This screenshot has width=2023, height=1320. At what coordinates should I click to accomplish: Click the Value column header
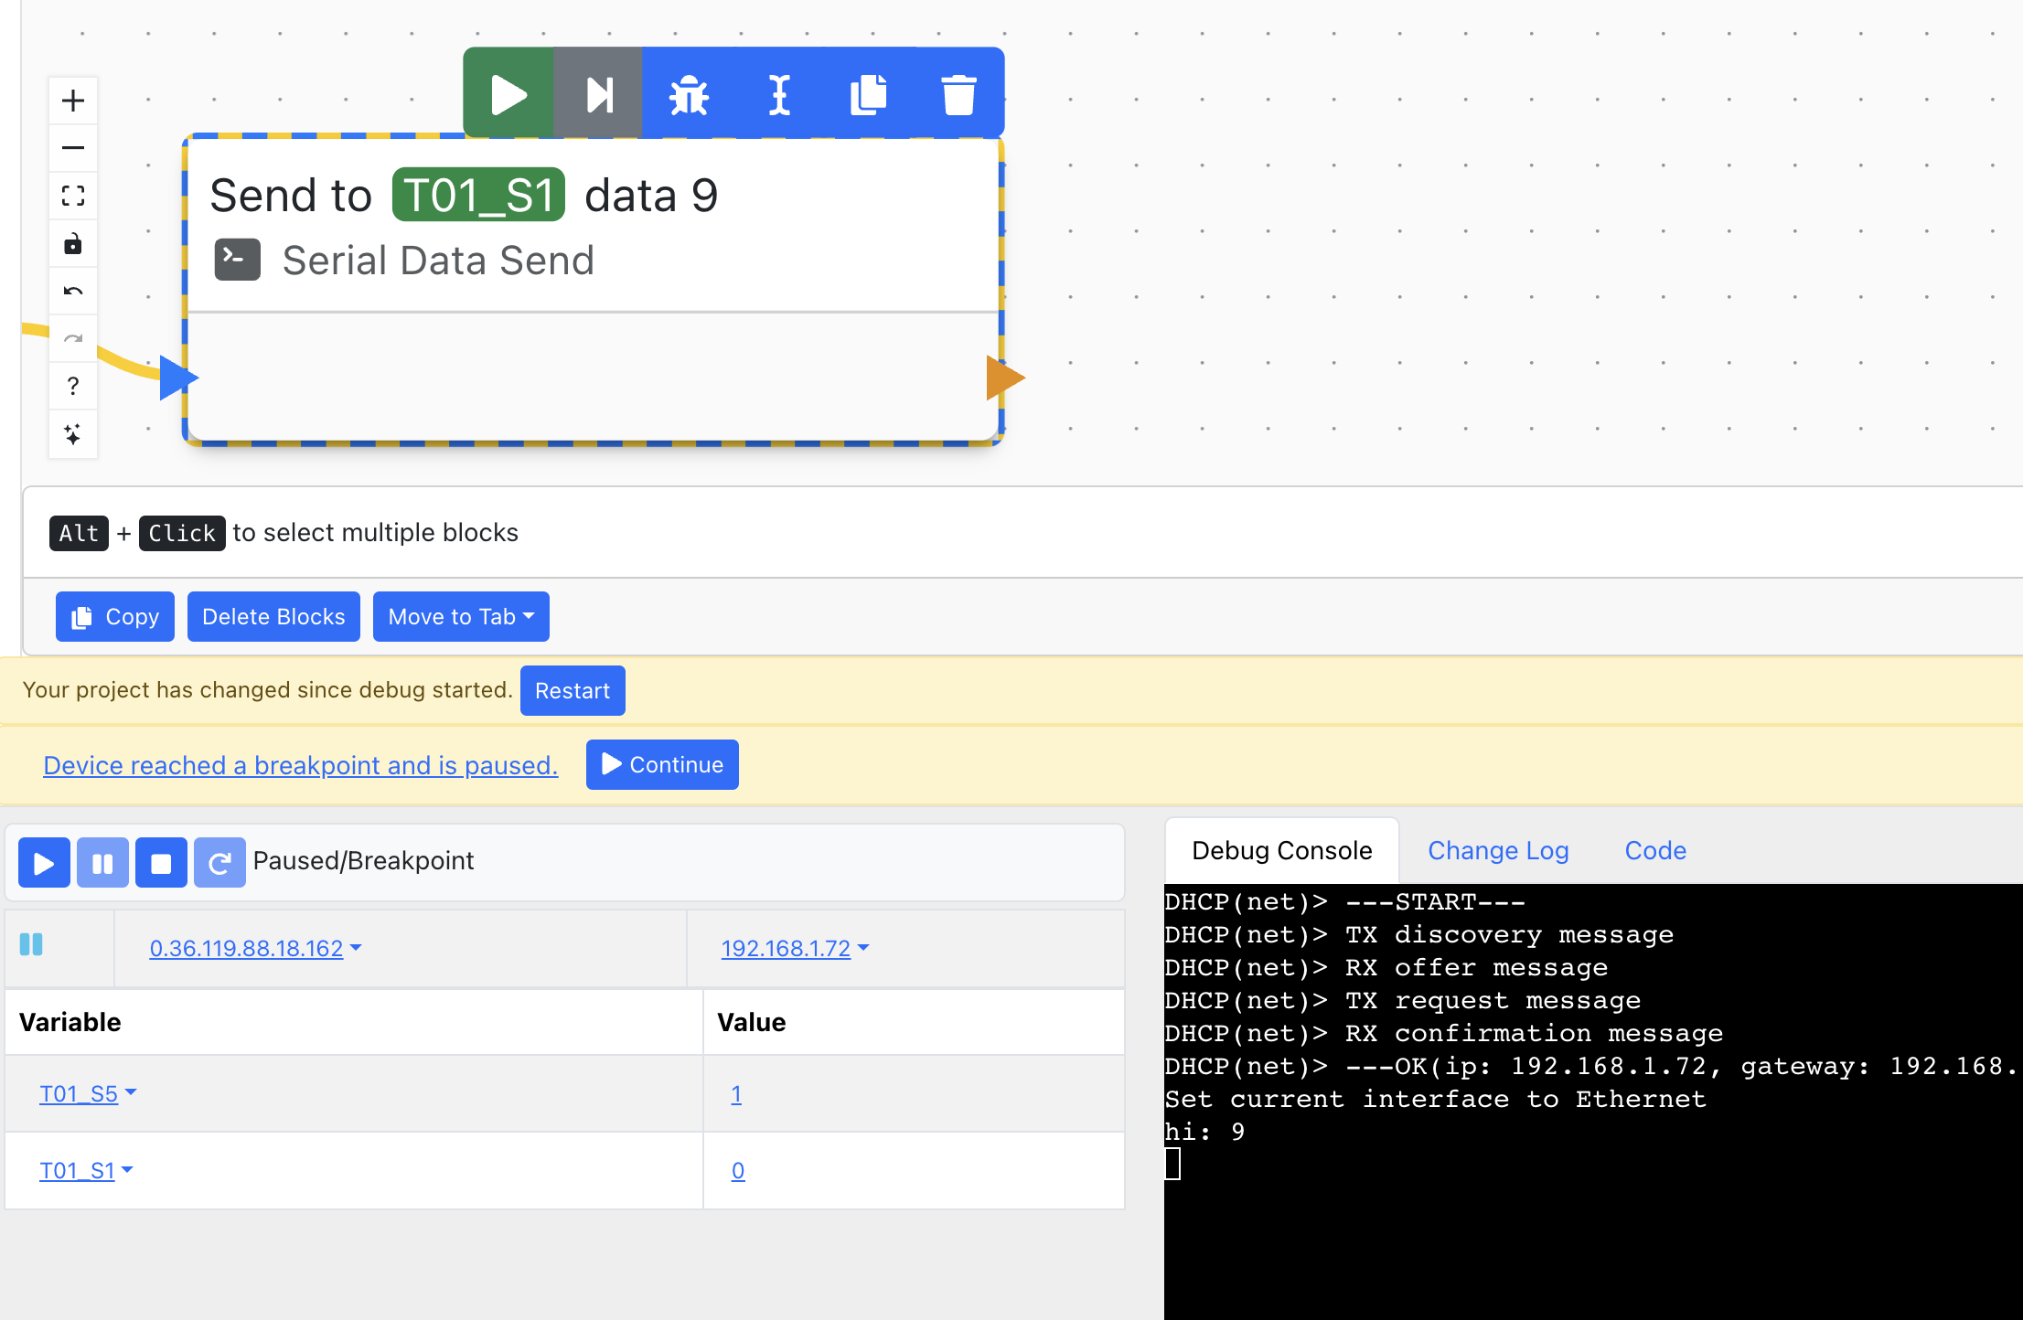click(914, 1021)
